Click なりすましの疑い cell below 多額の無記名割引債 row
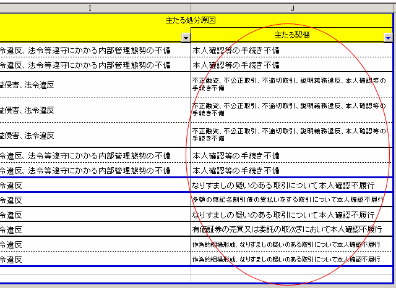The height and width of the screenshot is (288, 396). (x=291, y=215)
